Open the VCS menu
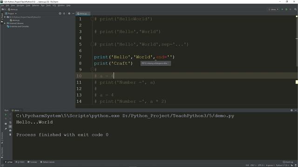298x167 pixels. 54,6
